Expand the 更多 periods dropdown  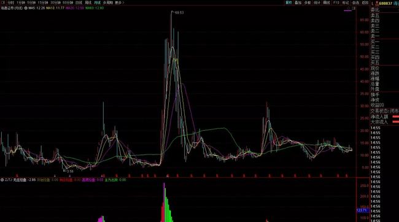coord(119,2)
